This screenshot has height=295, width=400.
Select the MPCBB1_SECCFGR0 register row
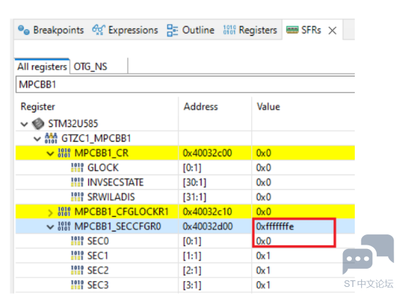coord(185,226)
